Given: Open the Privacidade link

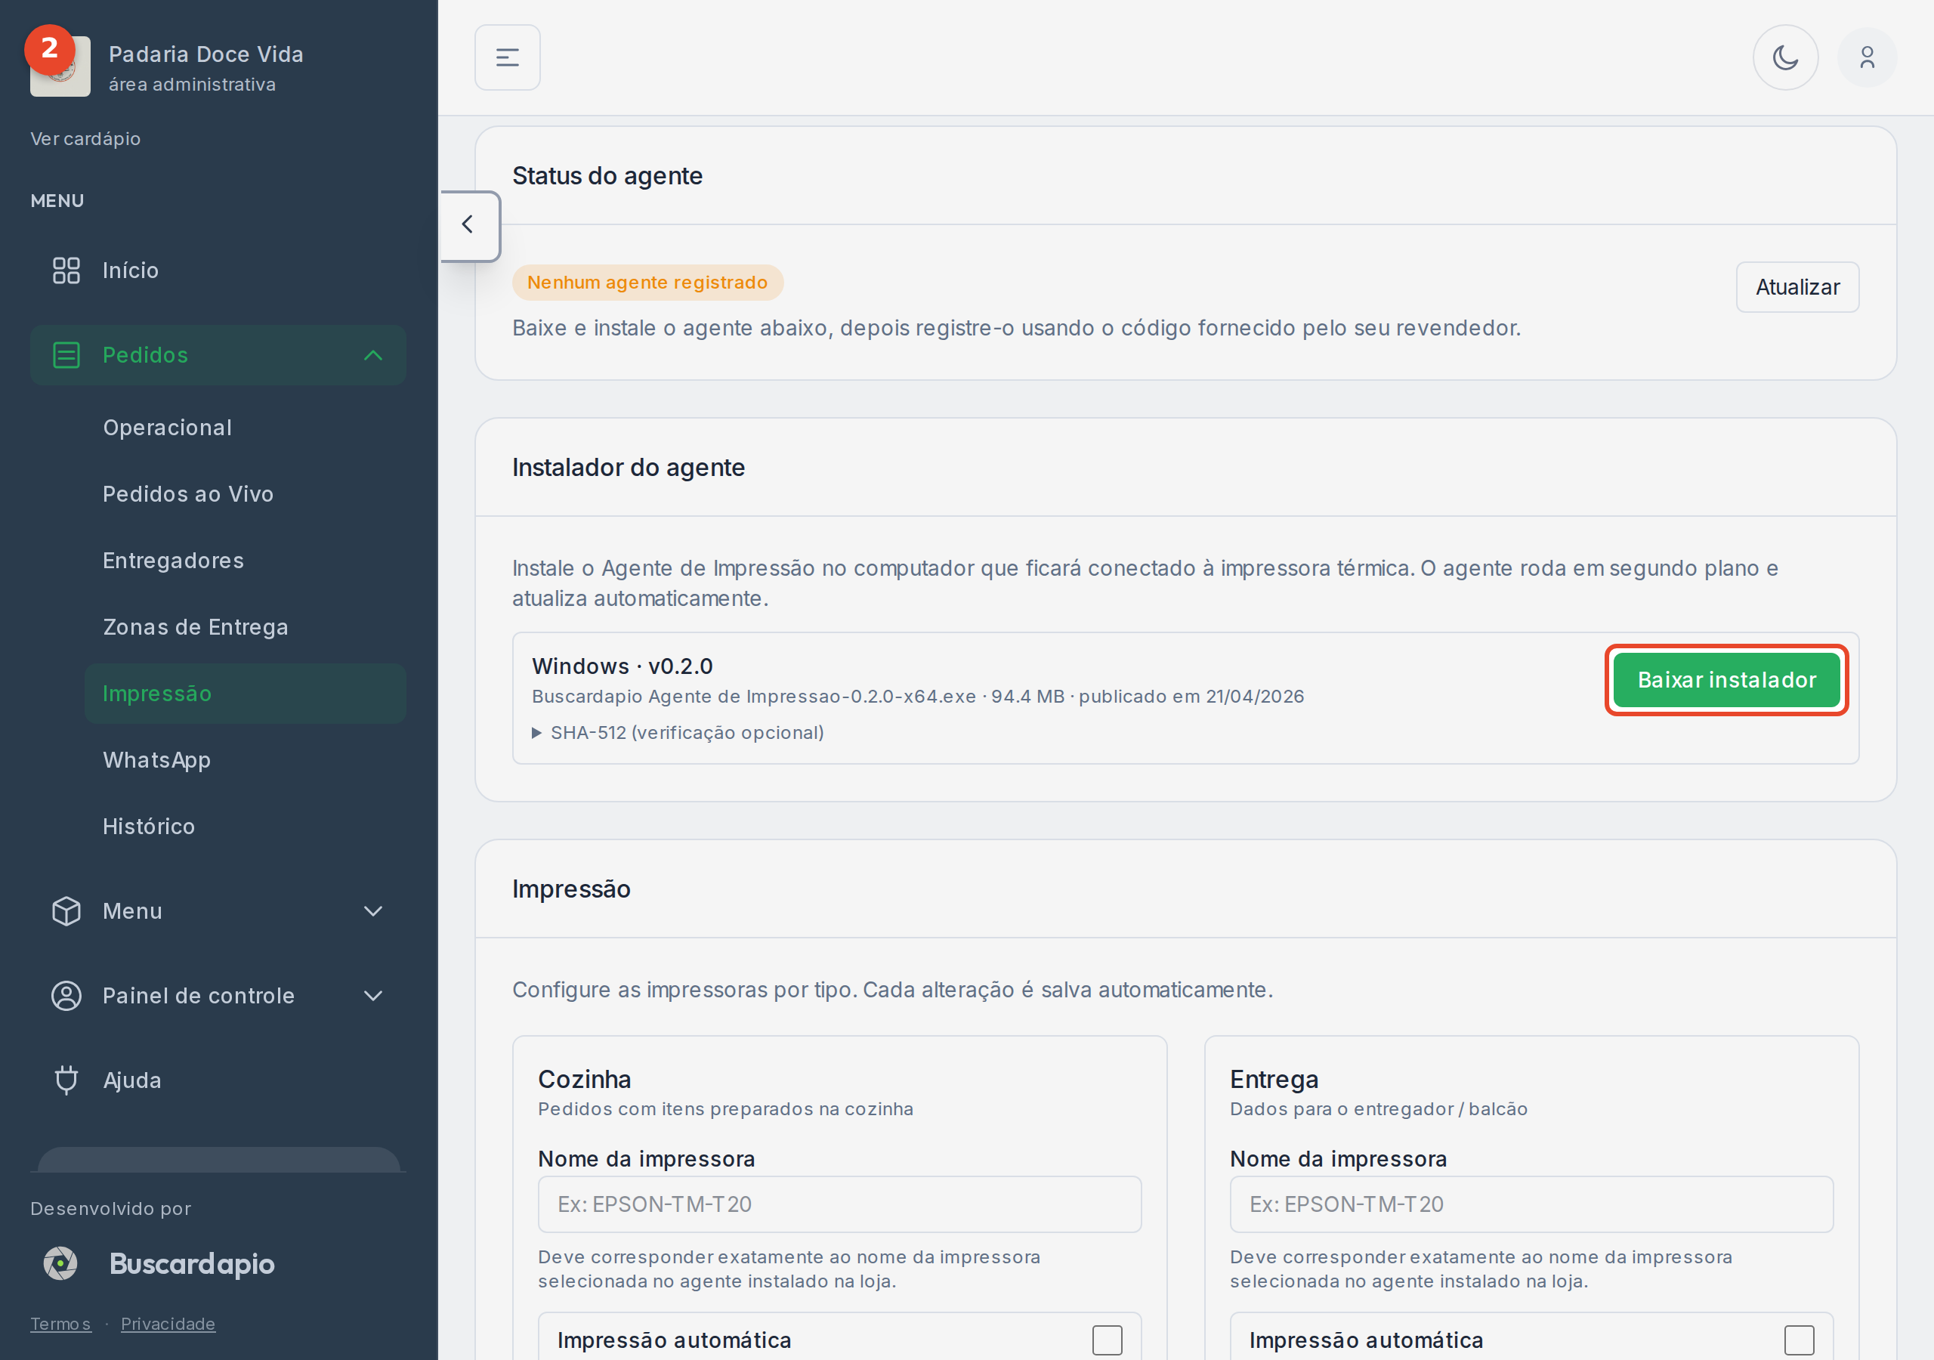Looking at the screenshot, I should [168, 1324].
